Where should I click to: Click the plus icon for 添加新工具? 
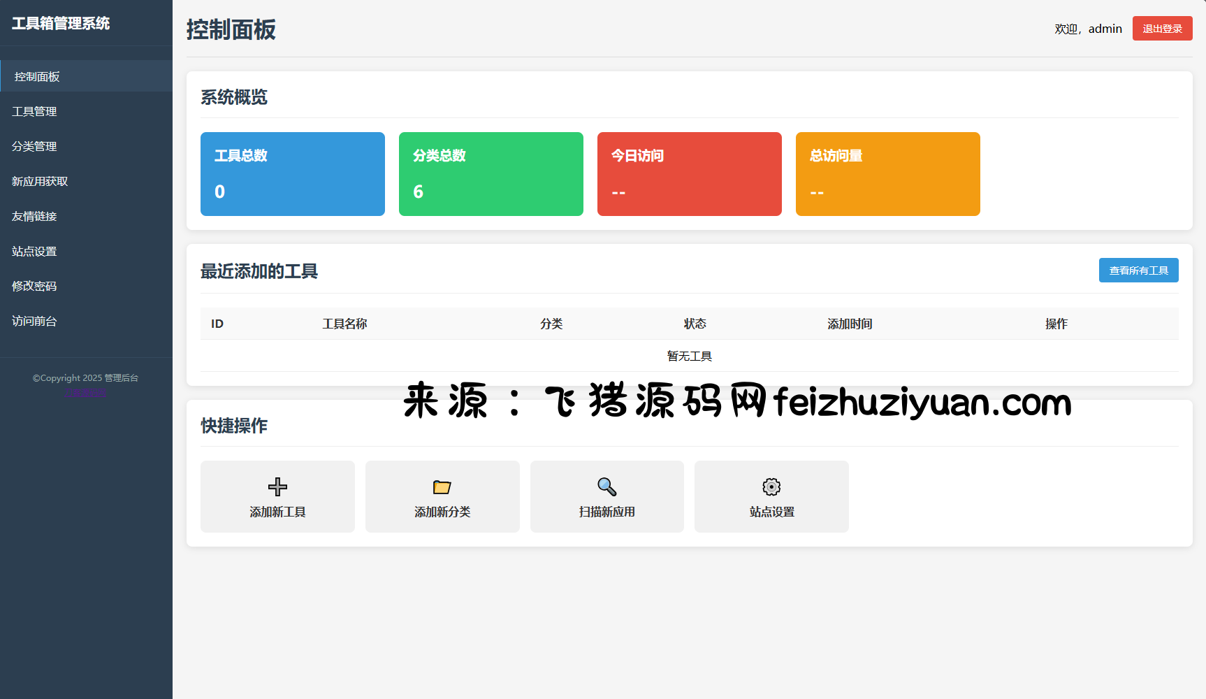[x=277, y=487]
